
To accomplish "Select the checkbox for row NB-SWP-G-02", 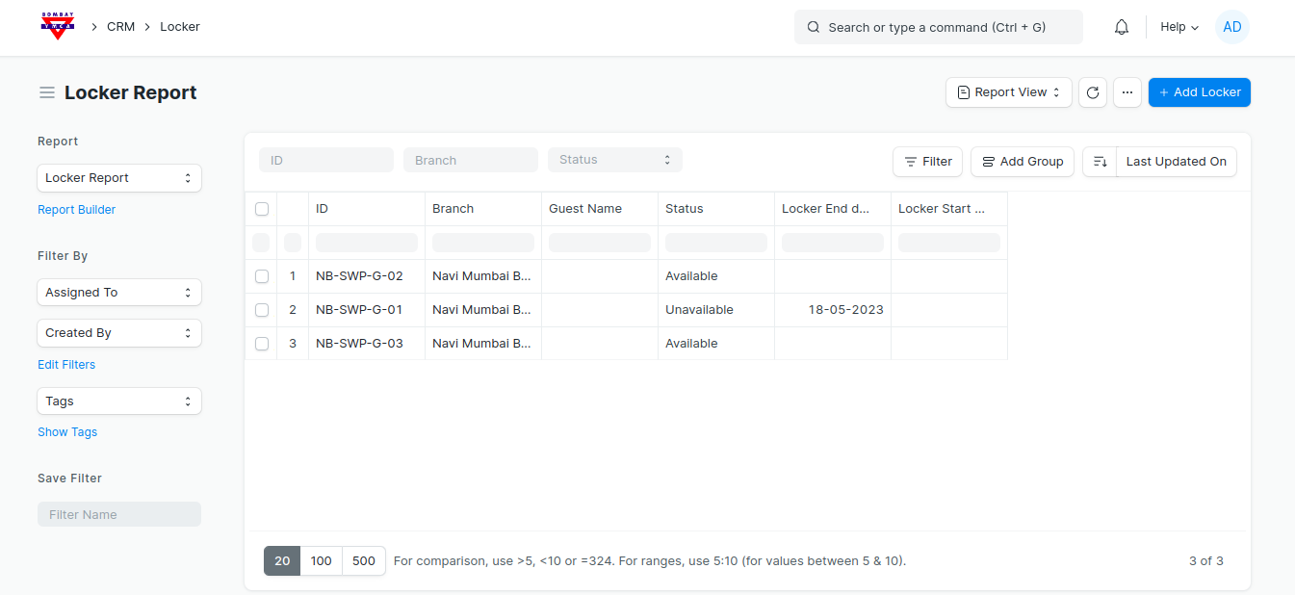I will tap(262, 276).
